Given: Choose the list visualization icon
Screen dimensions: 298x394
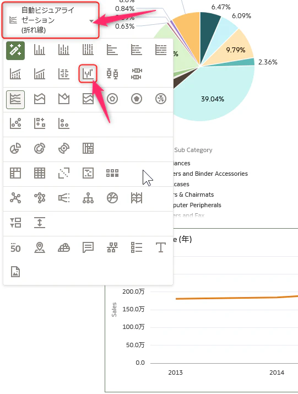Looking at the screenshot, I should [x=137, y=248].
